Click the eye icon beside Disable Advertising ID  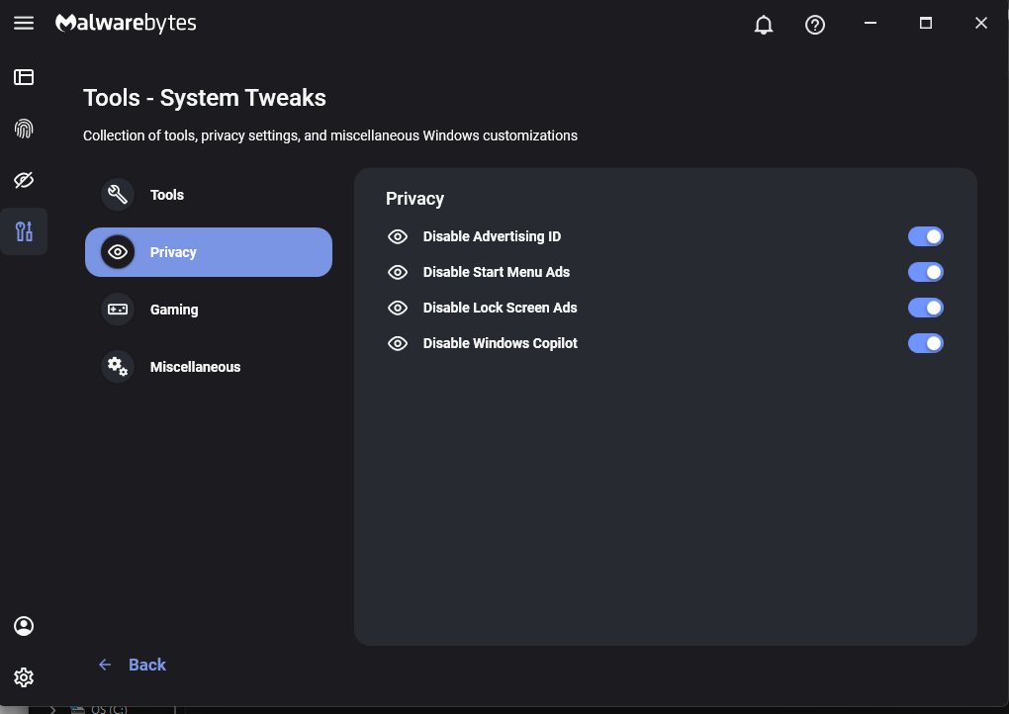(x=398, y=236)
